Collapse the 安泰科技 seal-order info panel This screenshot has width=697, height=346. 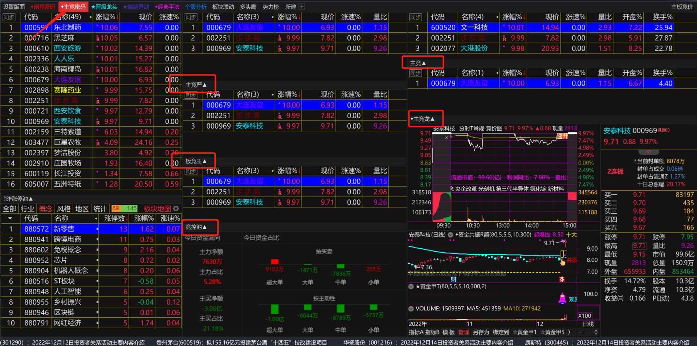(648, 152)
